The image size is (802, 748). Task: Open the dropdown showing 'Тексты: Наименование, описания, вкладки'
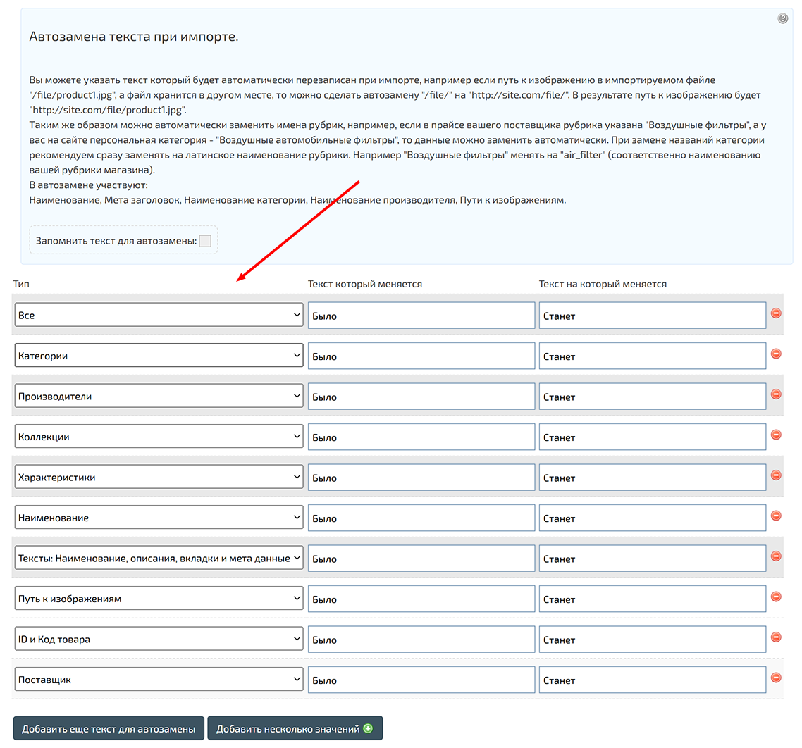159,558
